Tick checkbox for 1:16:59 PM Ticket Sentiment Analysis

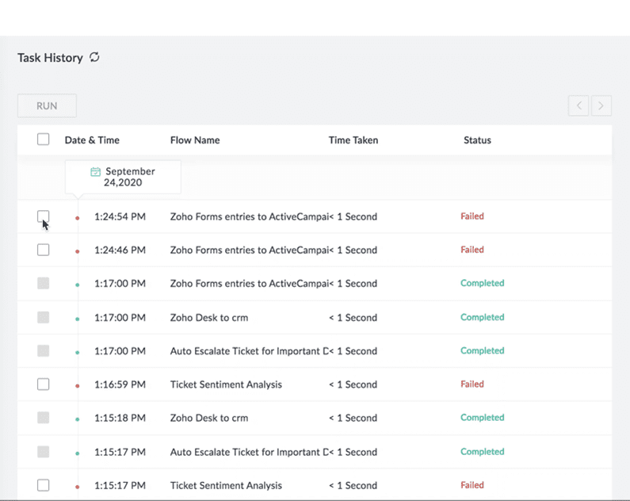click(44, 384)
